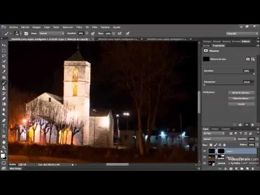Open the brush Modo dropdown

51,34
